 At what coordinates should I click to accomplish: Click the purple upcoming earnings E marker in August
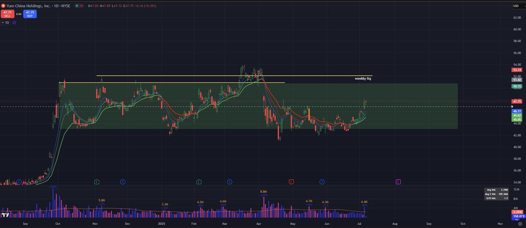click(398, 181)
